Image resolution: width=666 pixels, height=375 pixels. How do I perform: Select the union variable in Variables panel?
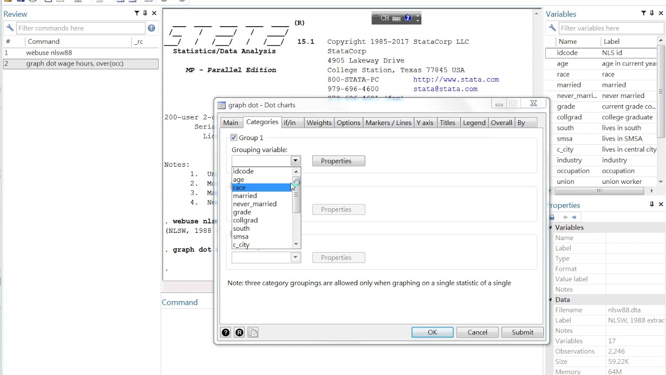pyautogui.click(x=601, y=182)
